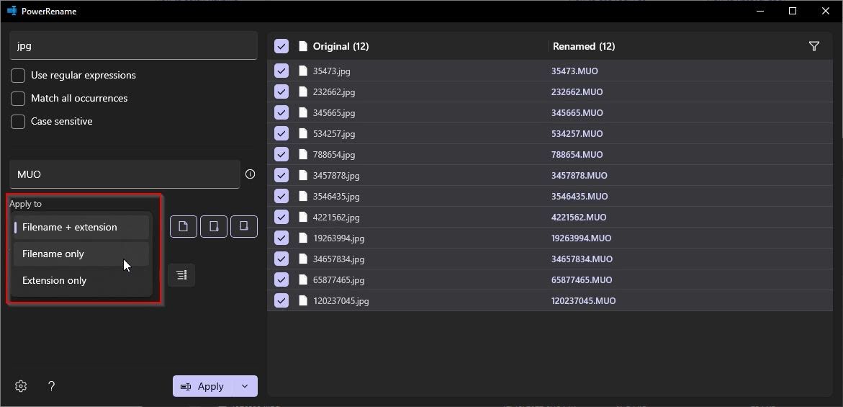Enable Use regular expressions checkbox

18,76
